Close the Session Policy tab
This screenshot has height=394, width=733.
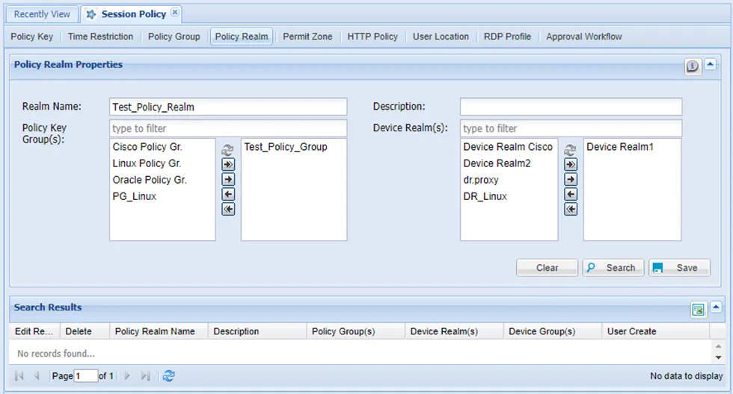point(175,13)
